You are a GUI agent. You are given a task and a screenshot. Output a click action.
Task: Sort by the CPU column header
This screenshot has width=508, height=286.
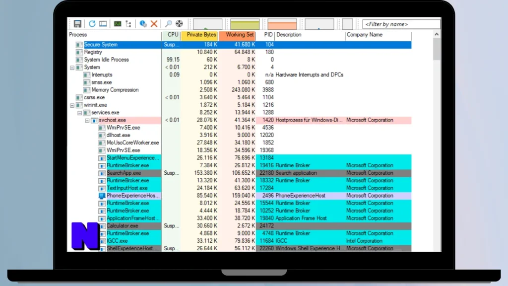point(171,35)
